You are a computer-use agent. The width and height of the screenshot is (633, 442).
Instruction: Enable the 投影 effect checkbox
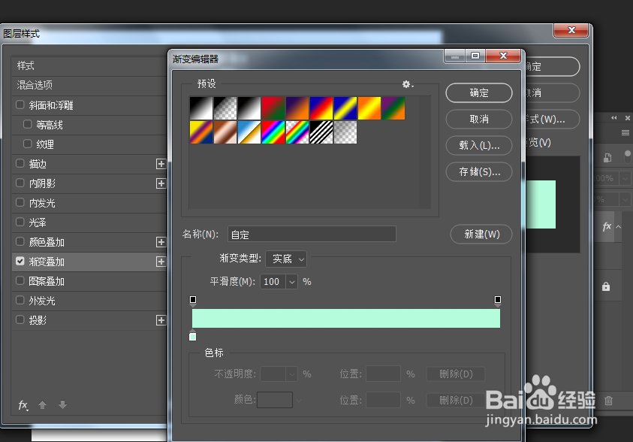(20, 319)
